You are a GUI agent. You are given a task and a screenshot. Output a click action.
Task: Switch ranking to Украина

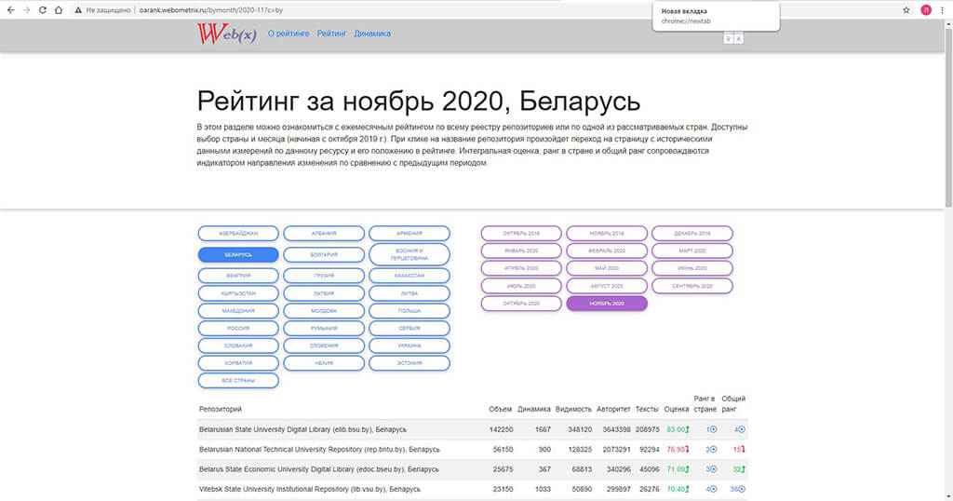click(x=409, y=345)
